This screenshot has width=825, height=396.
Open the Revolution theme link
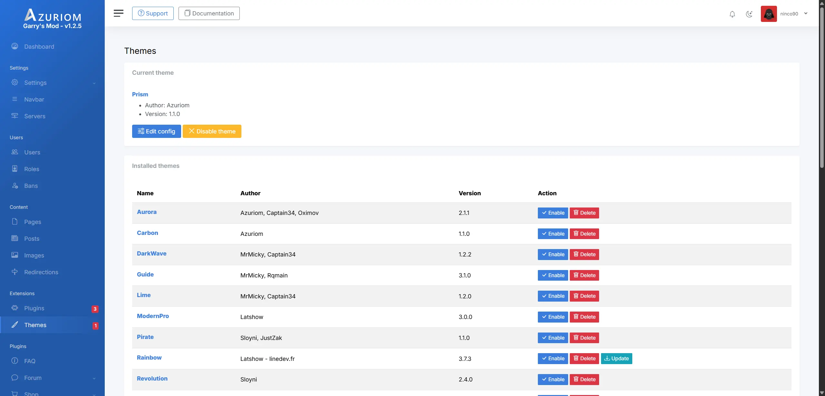(152, 378)
